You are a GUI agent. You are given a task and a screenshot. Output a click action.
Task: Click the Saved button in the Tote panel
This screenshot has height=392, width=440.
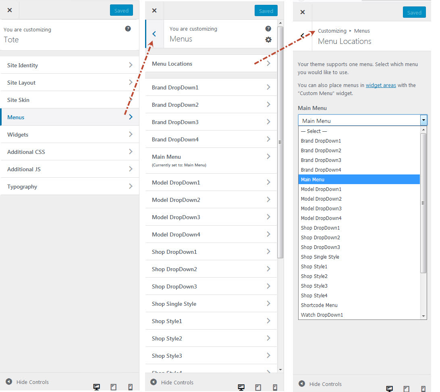tap(121, 10)
